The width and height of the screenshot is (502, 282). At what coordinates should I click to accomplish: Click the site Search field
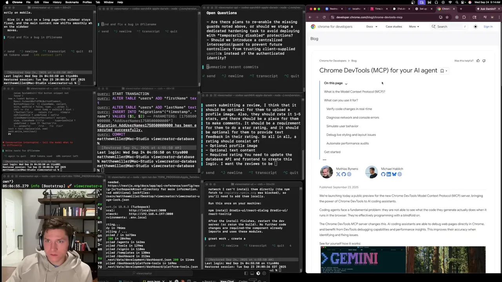point(449,27)
